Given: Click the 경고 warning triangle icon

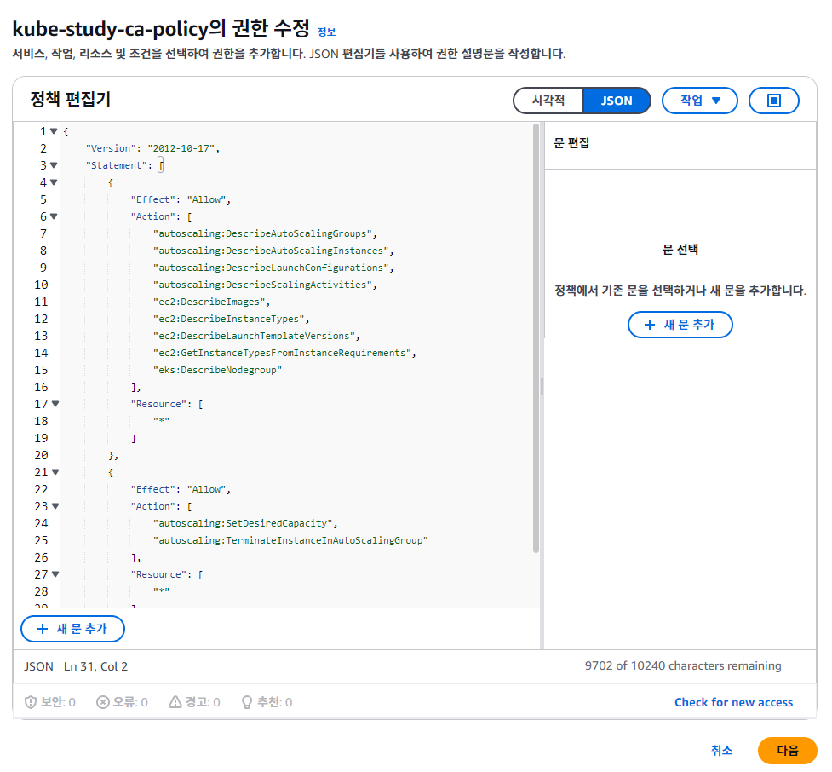Looking at the screenshot, I should [x=175, y=702].
